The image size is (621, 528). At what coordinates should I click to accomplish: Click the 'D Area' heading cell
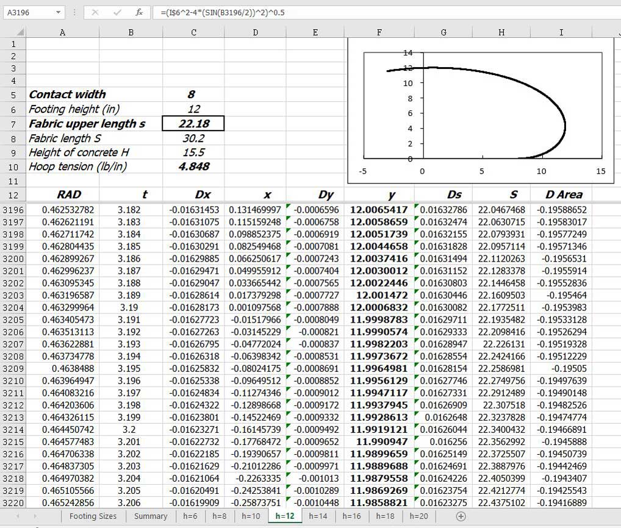pyautogui.click(x=561, y=194)
